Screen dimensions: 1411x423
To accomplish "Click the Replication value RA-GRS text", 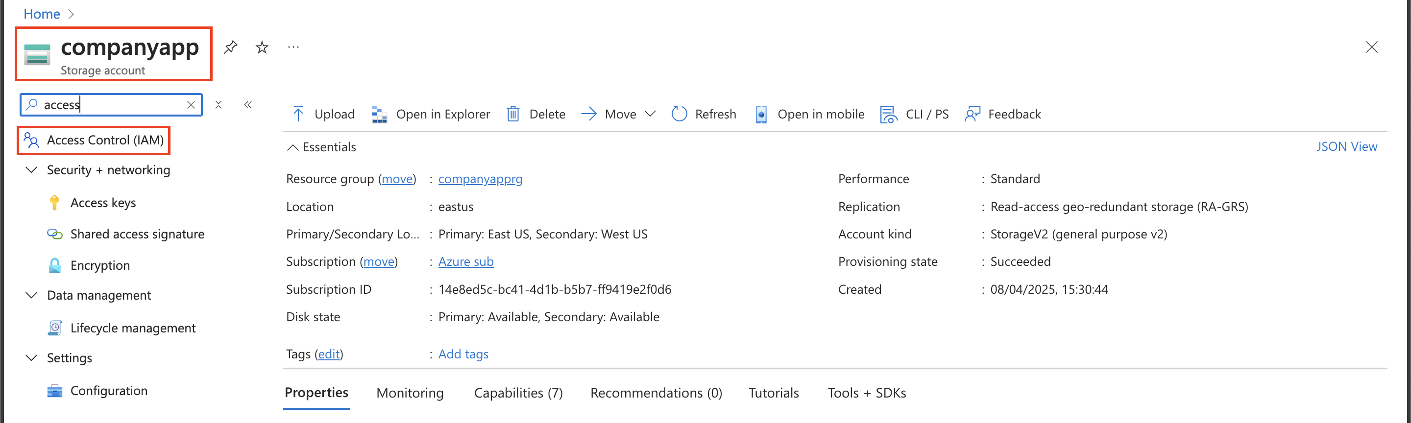I will pyautogui.click(x=1119, y=207).
